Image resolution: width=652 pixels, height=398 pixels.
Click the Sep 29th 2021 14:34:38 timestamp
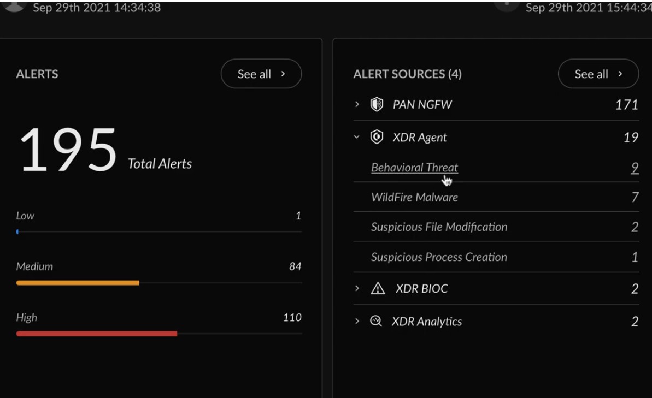pyautogui.click(x=97, y=8)
